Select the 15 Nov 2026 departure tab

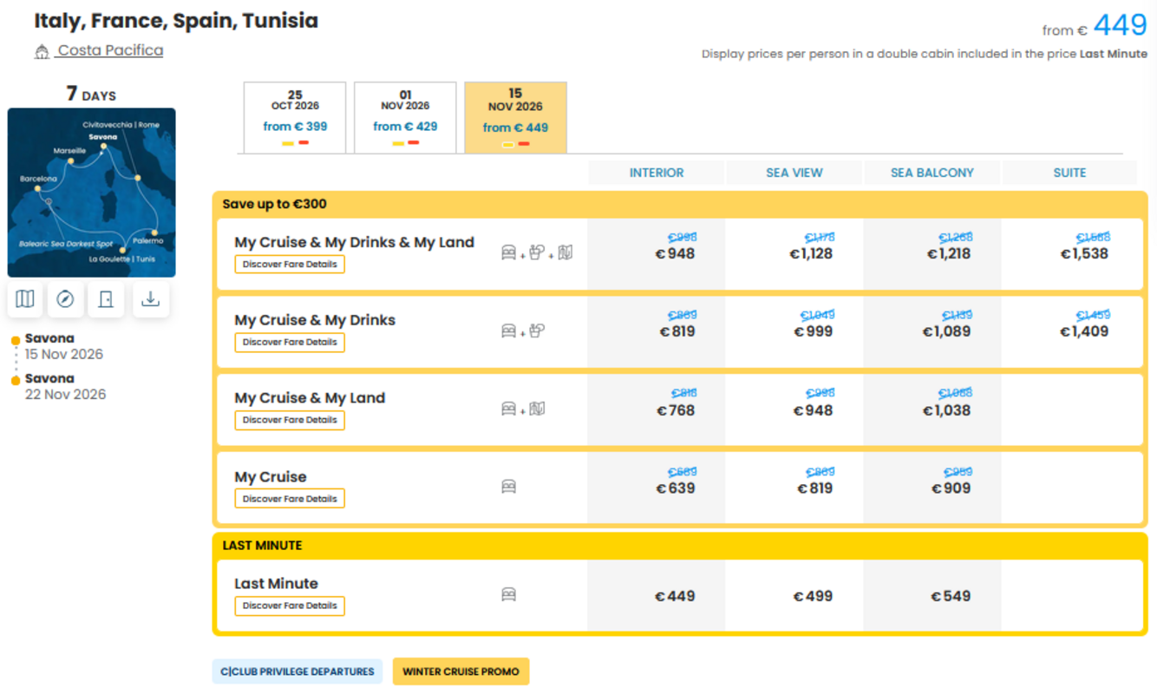coord(515,118)
